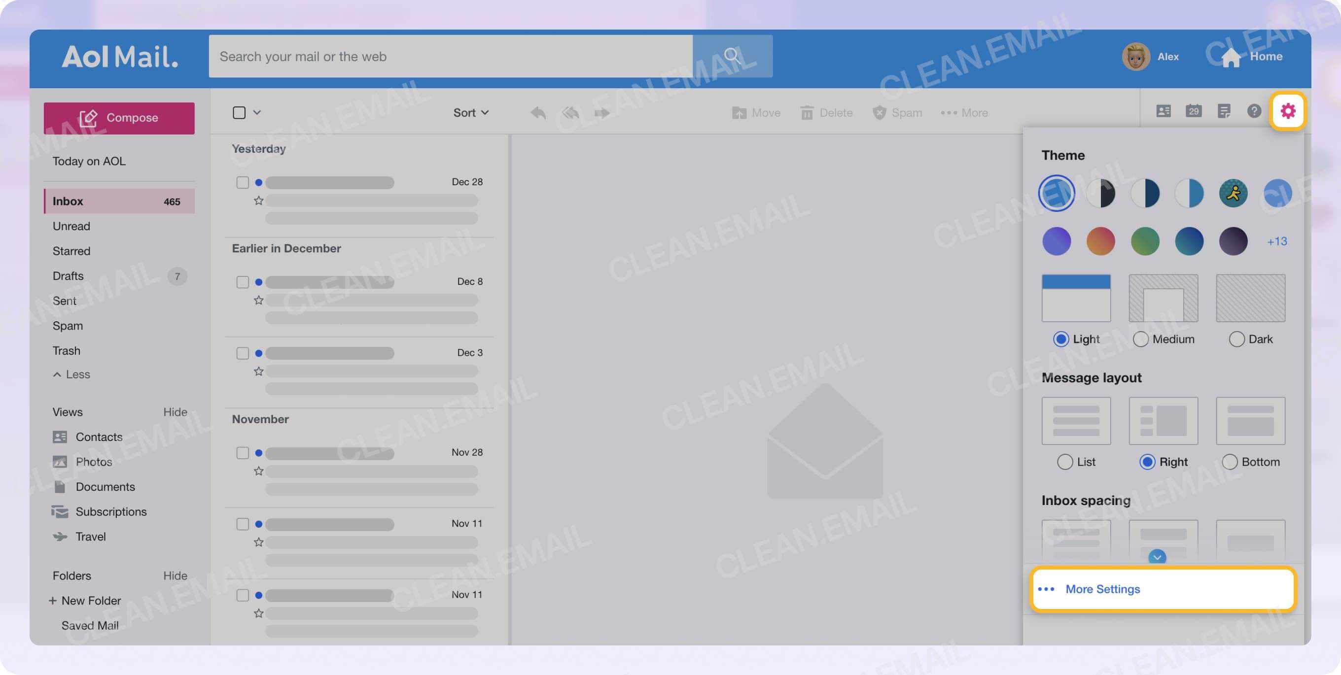
Task: Switch to the Unread view
Action: (71, 226)
